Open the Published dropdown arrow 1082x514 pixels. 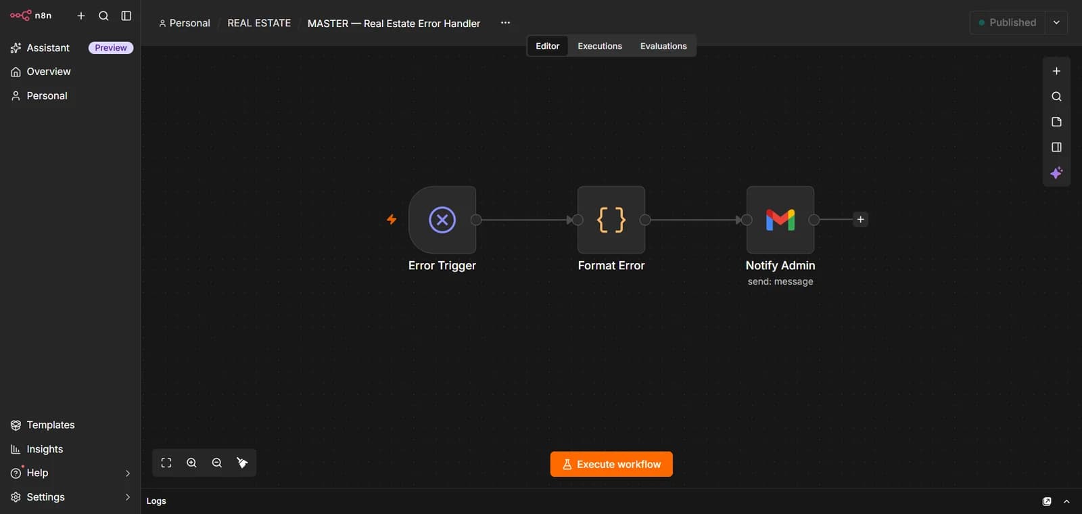1056,22
